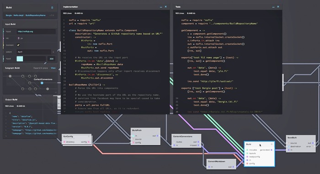Click the Output: Build panel header
The image size is (320, 174).
[x=11, y=100]
